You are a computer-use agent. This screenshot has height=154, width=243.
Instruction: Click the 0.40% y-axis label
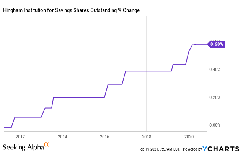click(214, 70)
